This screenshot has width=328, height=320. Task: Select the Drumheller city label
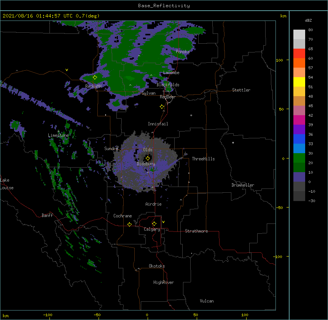point(243,185)
